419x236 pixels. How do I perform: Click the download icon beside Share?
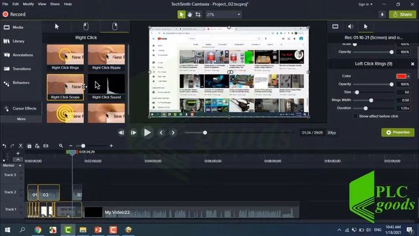pyautogui.click(x=382, y=14)
